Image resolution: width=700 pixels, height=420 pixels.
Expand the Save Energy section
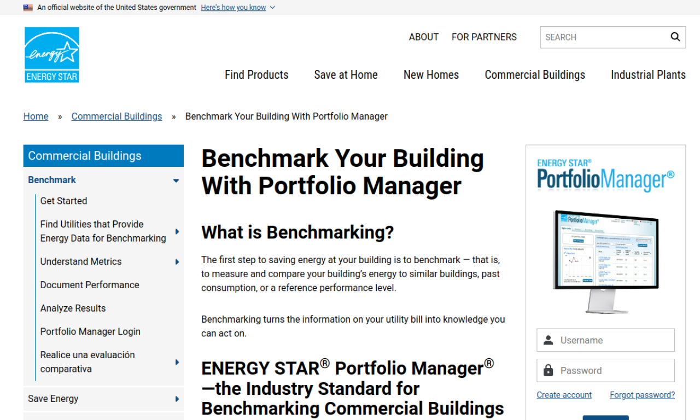pyautogui.click(x=177, y=399)
